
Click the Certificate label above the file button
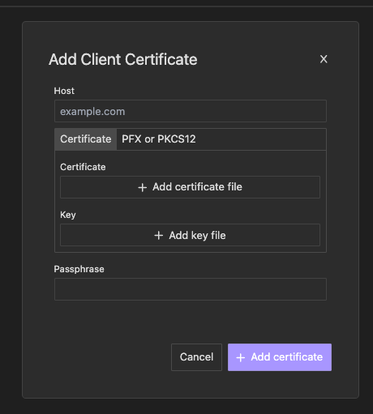83,167
